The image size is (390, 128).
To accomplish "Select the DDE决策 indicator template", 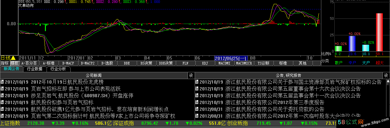I will (x=166, y=63).
